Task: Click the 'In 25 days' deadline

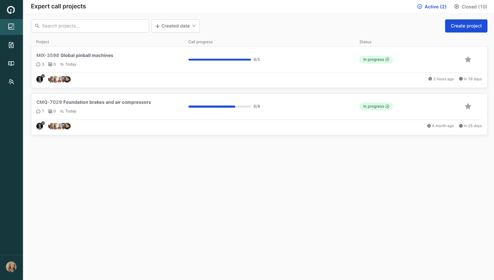Action: click(473, 126)
